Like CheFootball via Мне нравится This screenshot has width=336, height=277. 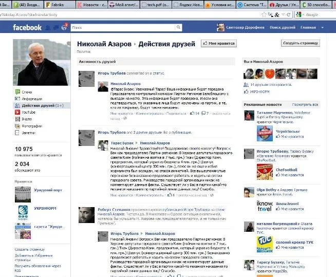292,175
